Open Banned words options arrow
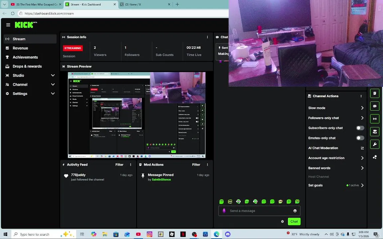 pyautogui.click(x=362, y=168)
